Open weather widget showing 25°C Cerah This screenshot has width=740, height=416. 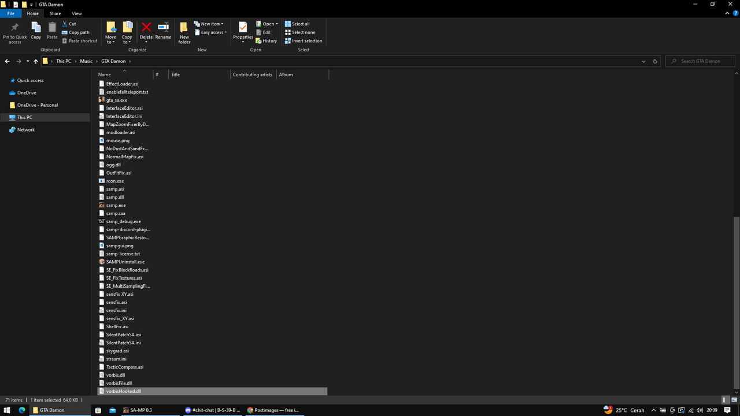tap(625, 410)
